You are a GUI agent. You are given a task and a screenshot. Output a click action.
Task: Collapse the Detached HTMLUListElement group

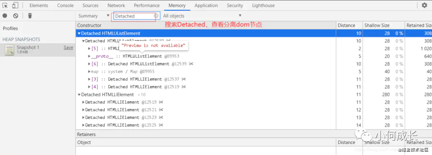coord(79,33)
